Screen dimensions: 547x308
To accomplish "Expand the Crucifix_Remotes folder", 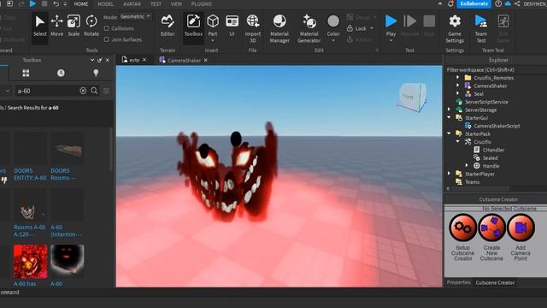I will [x=458, y=78].
